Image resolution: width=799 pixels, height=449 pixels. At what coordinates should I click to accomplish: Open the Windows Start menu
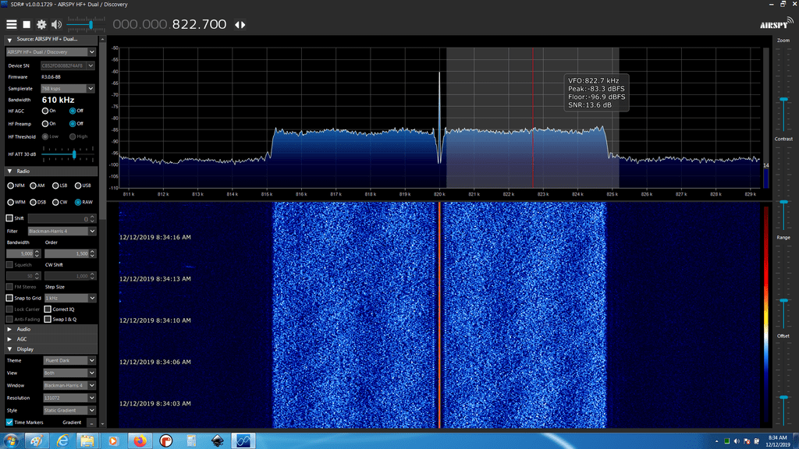tap(10, 440)
